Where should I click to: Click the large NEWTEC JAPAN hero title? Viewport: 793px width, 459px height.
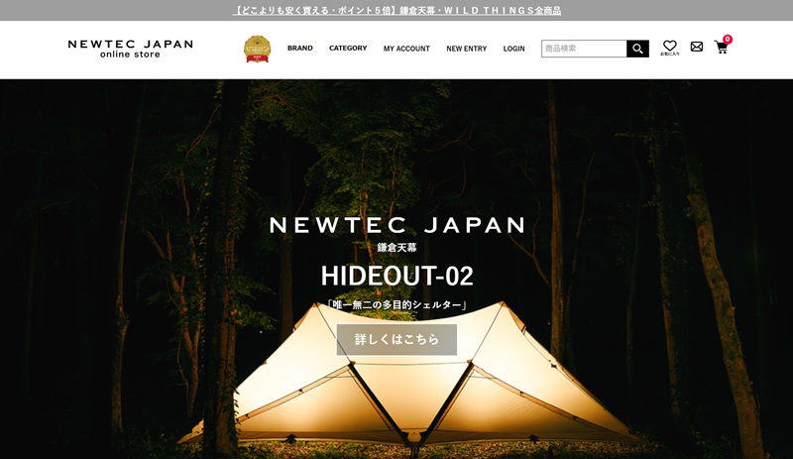397,225
